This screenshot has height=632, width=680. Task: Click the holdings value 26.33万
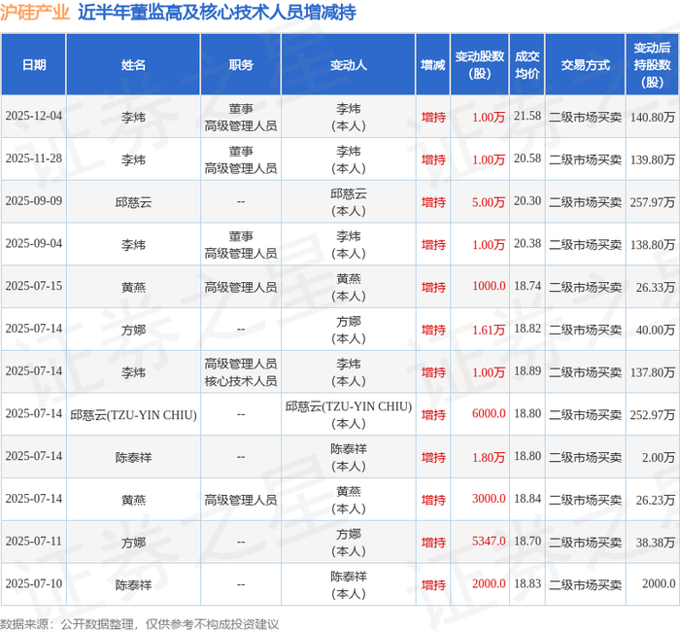(656, 288)
